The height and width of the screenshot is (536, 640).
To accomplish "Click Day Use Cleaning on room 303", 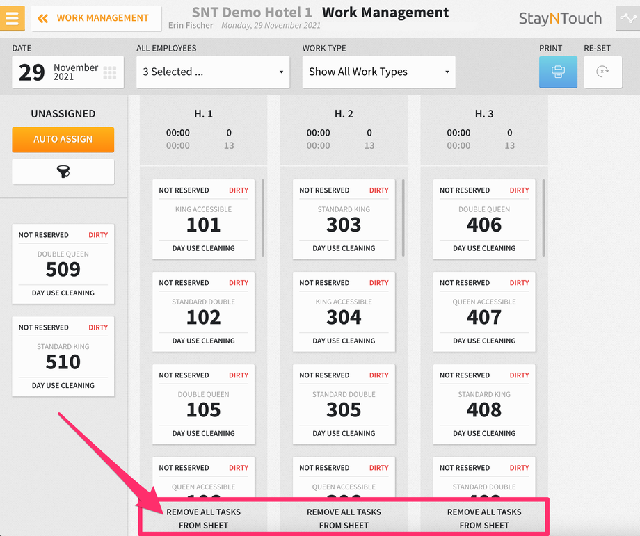I will pyautogui.click(x=344, y=248).
